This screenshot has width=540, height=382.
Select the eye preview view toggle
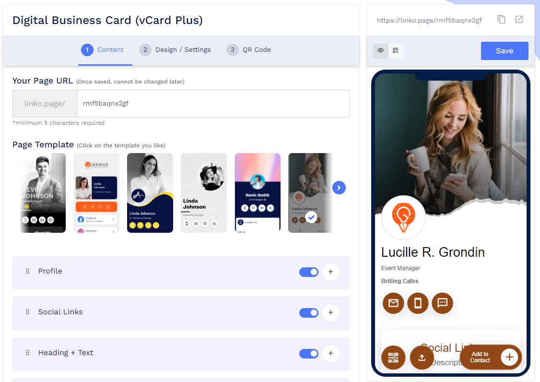tap(381, 50)
